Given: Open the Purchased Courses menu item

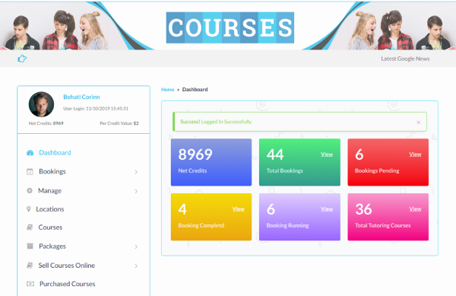Looking at the screenshot, I should (67, 284).
